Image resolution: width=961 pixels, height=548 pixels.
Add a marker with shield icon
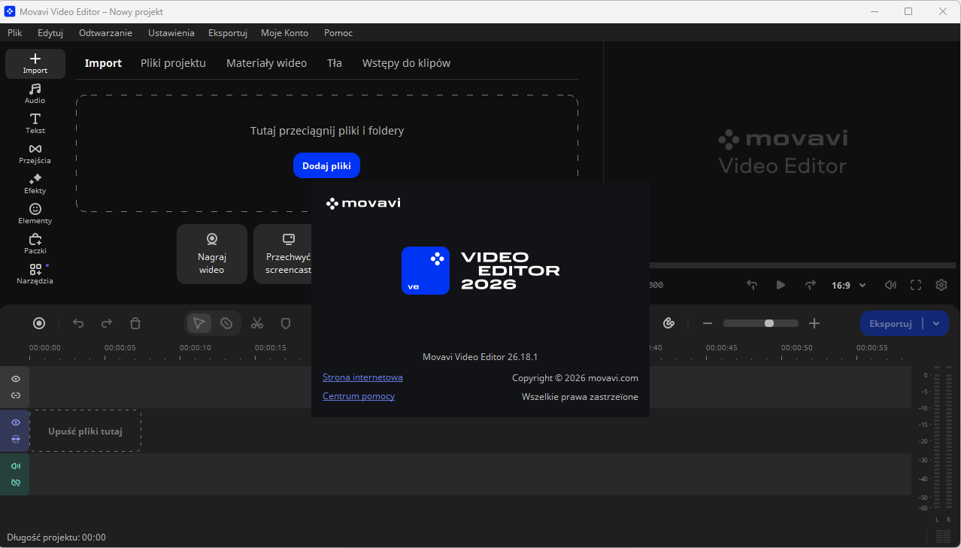[286, 323]
